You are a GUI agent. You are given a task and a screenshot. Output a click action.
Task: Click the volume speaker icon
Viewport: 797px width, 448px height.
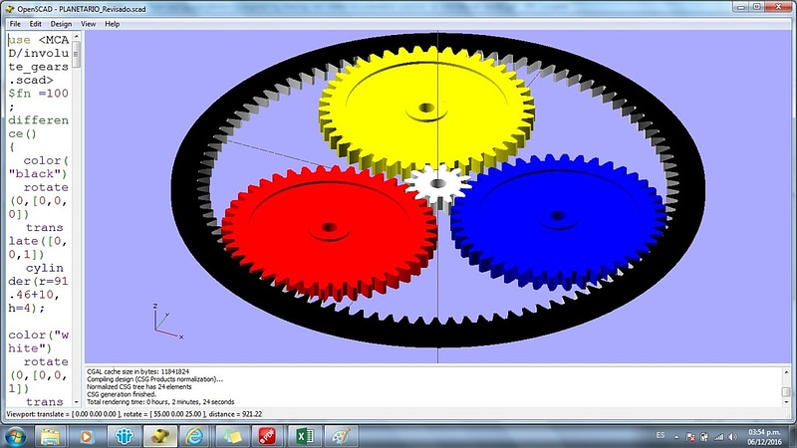(x=732, y=437)
